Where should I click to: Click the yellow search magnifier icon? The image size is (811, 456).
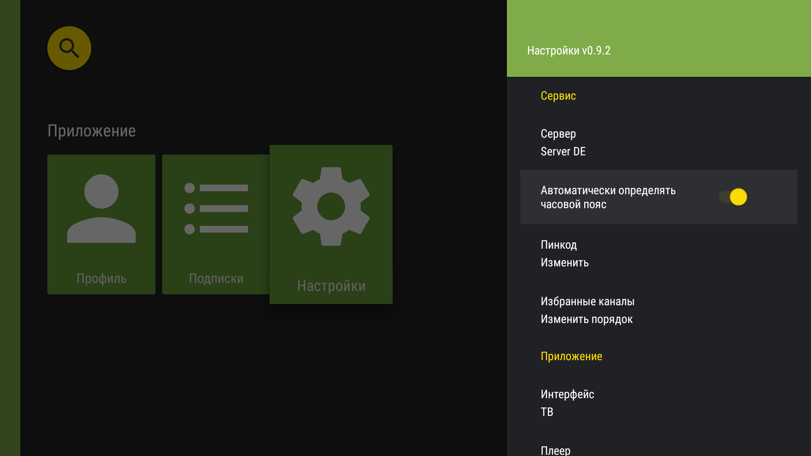[x=69, y=48]
